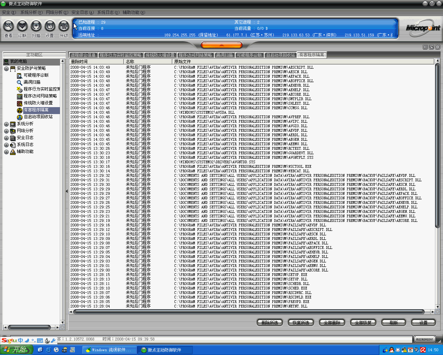Click the 程序行为实时监控 clock icon
The image size is (443, 355).
click(20, 89)
